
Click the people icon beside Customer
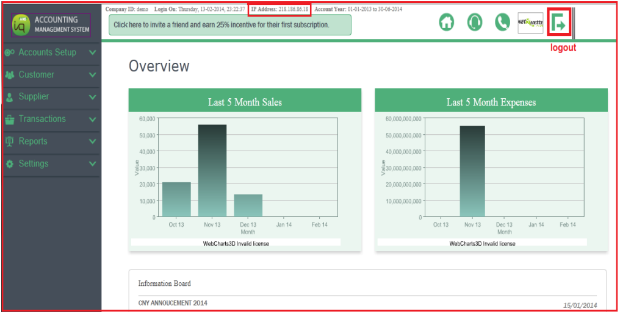10,75
